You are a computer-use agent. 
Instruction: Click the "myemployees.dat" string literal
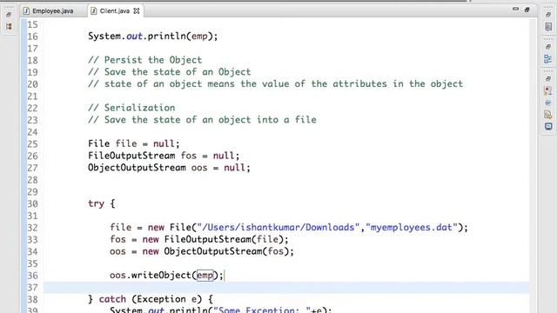click(412, 228)
